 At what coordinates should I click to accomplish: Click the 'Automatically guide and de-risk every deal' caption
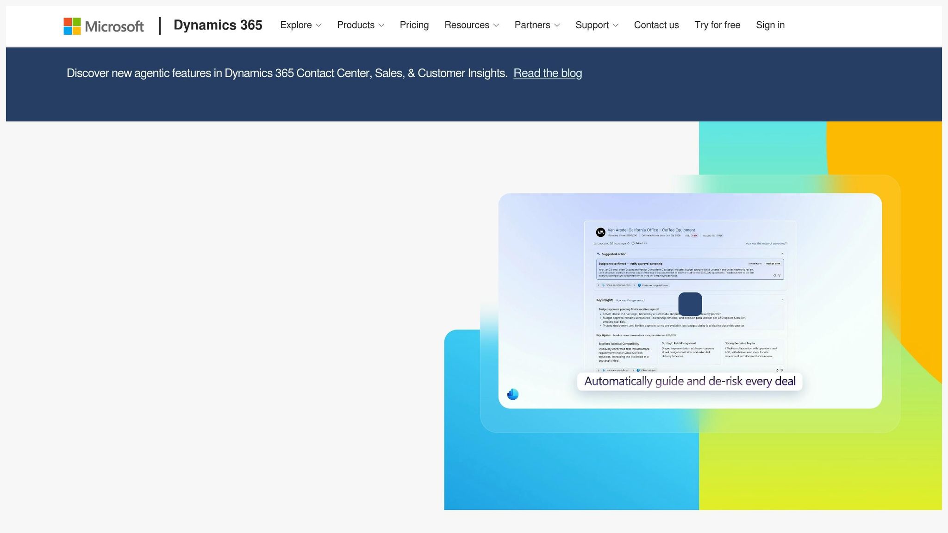[x=690, y=381]
